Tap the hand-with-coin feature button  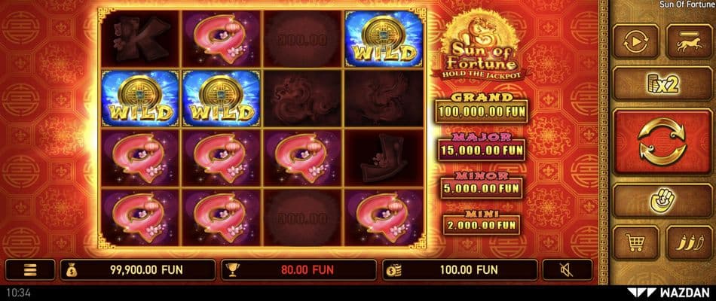[x=662, y=200]
